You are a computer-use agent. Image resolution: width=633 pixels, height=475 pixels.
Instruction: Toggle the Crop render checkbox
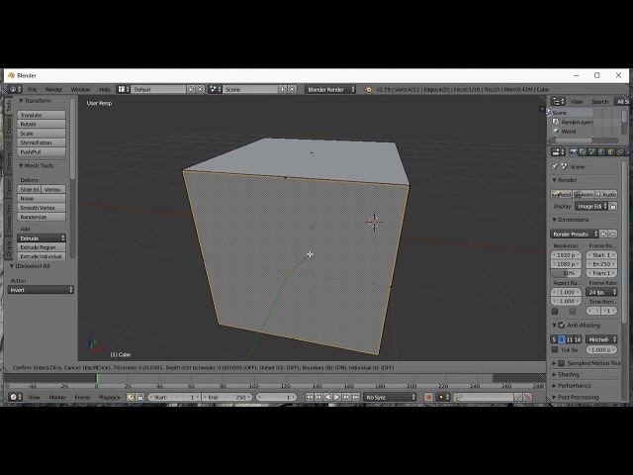tap(573, 311)
